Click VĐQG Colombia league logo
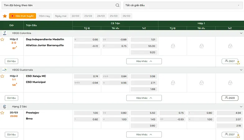Screen dimensions: 244x140 point(5,33)
